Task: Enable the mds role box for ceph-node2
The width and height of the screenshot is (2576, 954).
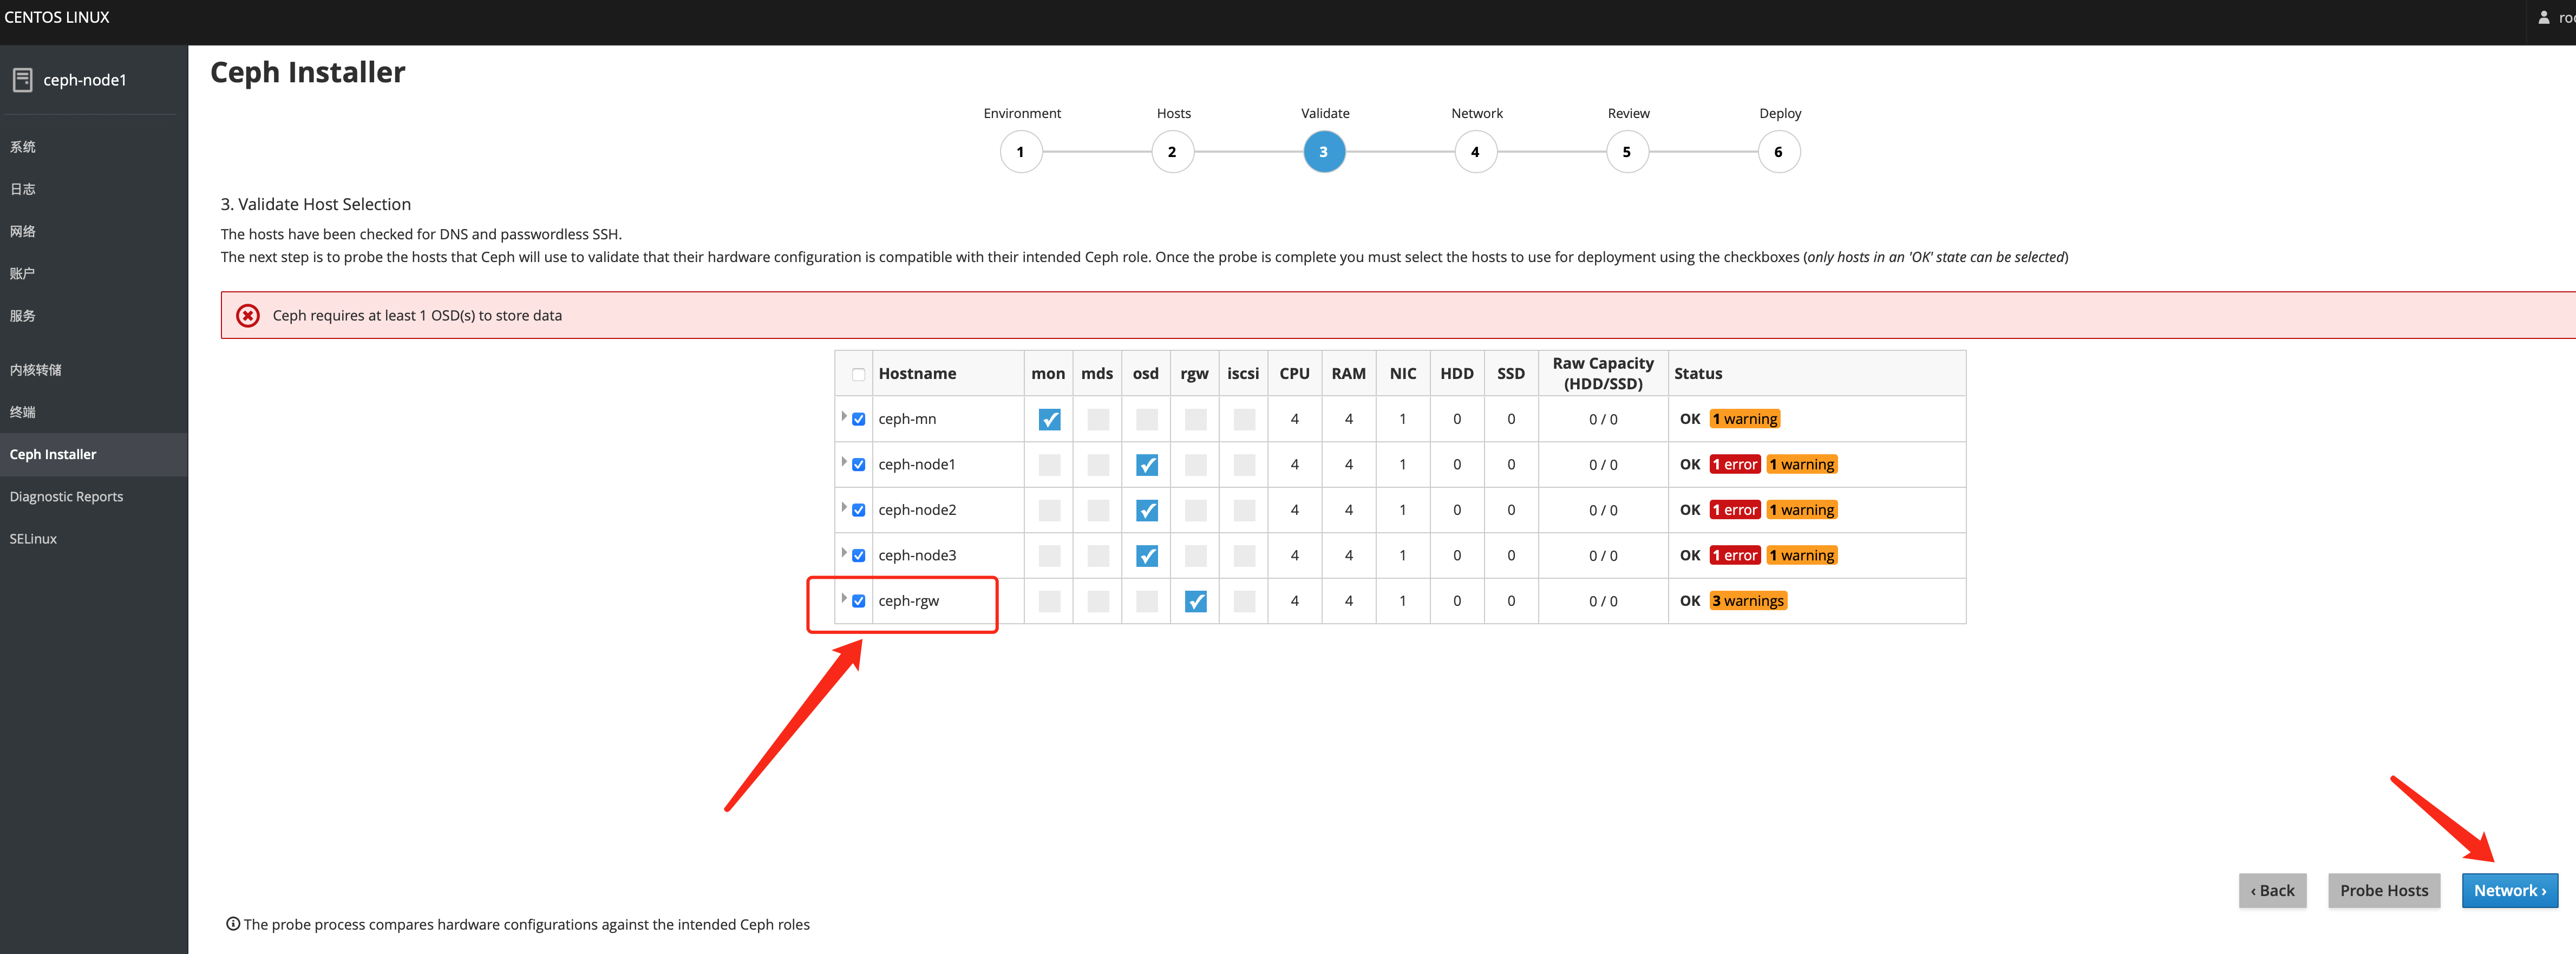Action: point(1098,511)
